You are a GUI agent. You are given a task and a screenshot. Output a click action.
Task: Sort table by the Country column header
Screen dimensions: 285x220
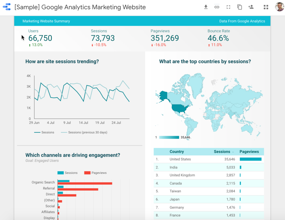coord(177,152)
